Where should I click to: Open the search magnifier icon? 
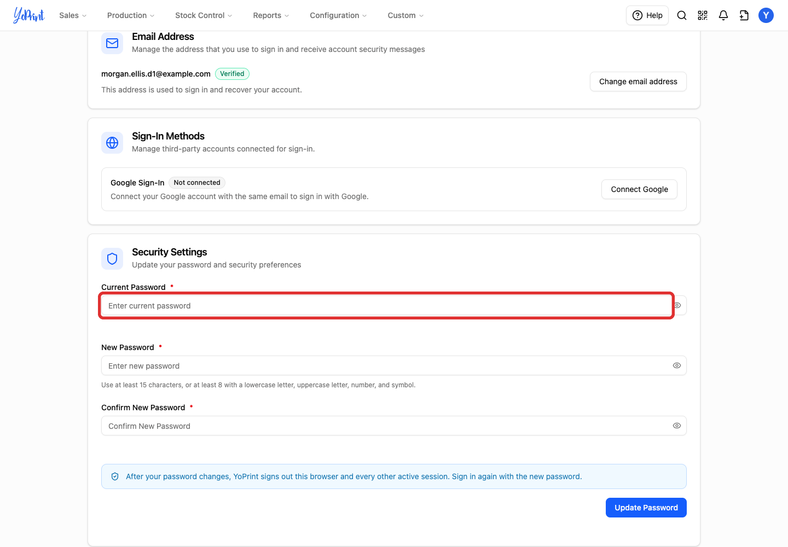[x=682, y=15]
